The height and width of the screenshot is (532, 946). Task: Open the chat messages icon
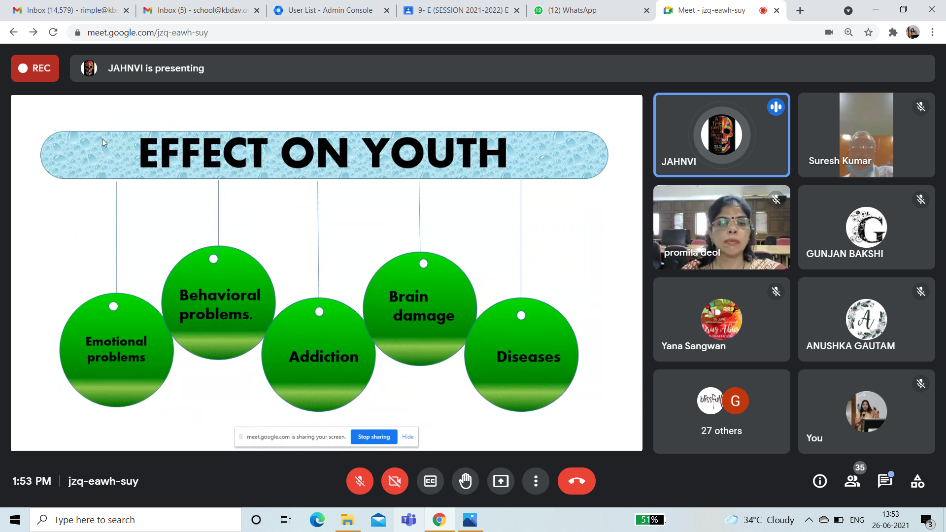[885, 481]
